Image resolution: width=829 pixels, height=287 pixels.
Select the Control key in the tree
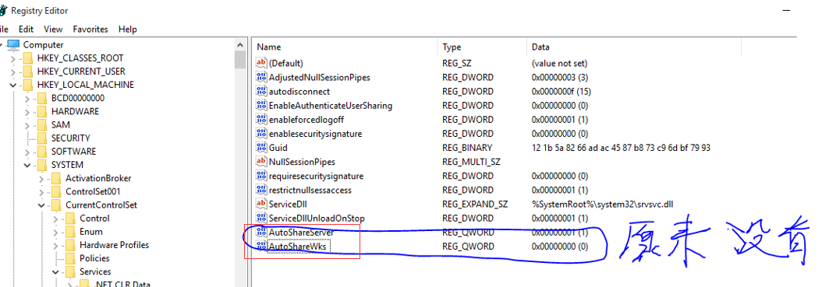[x=94, y=219]
